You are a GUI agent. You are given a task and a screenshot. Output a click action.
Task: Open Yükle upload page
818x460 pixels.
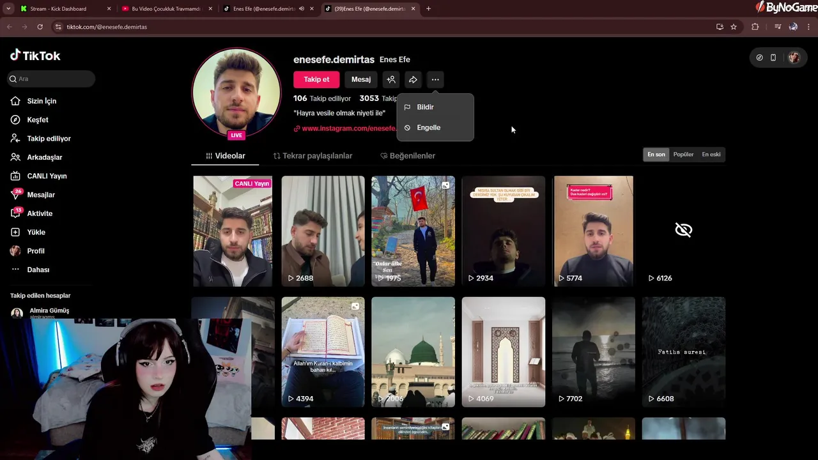pyautogui.click(x=36, y=232)
